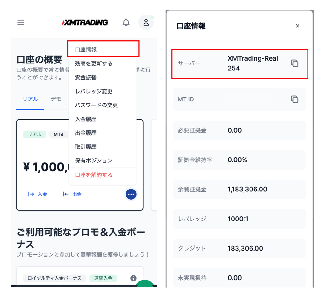Open the notification bell

pyautogui.click(x=126, y=22)
